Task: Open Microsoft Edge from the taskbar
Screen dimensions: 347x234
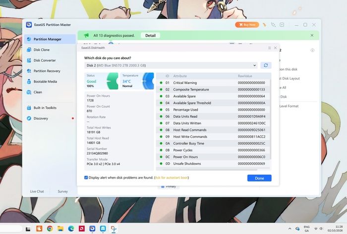Action: (x=71, y=229)
